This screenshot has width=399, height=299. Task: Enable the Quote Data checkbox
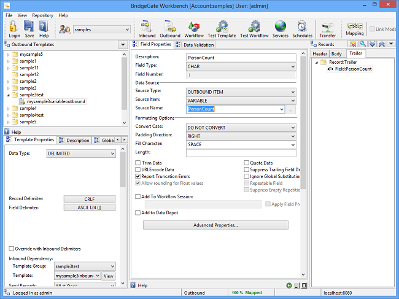click(246, 163)
